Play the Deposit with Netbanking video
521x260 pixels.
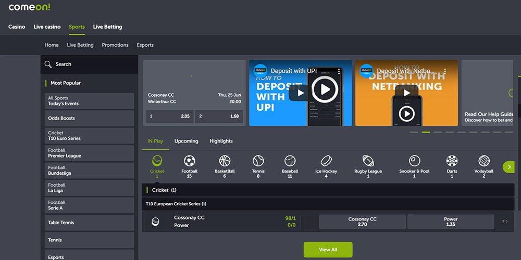(407, 93)
